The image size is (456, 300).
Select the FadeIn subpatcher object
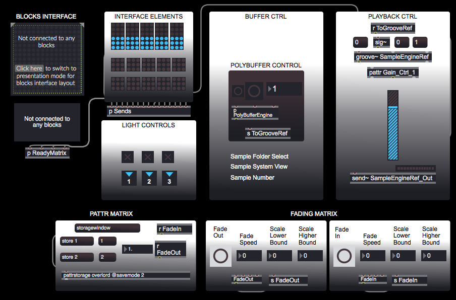(373, 279)
